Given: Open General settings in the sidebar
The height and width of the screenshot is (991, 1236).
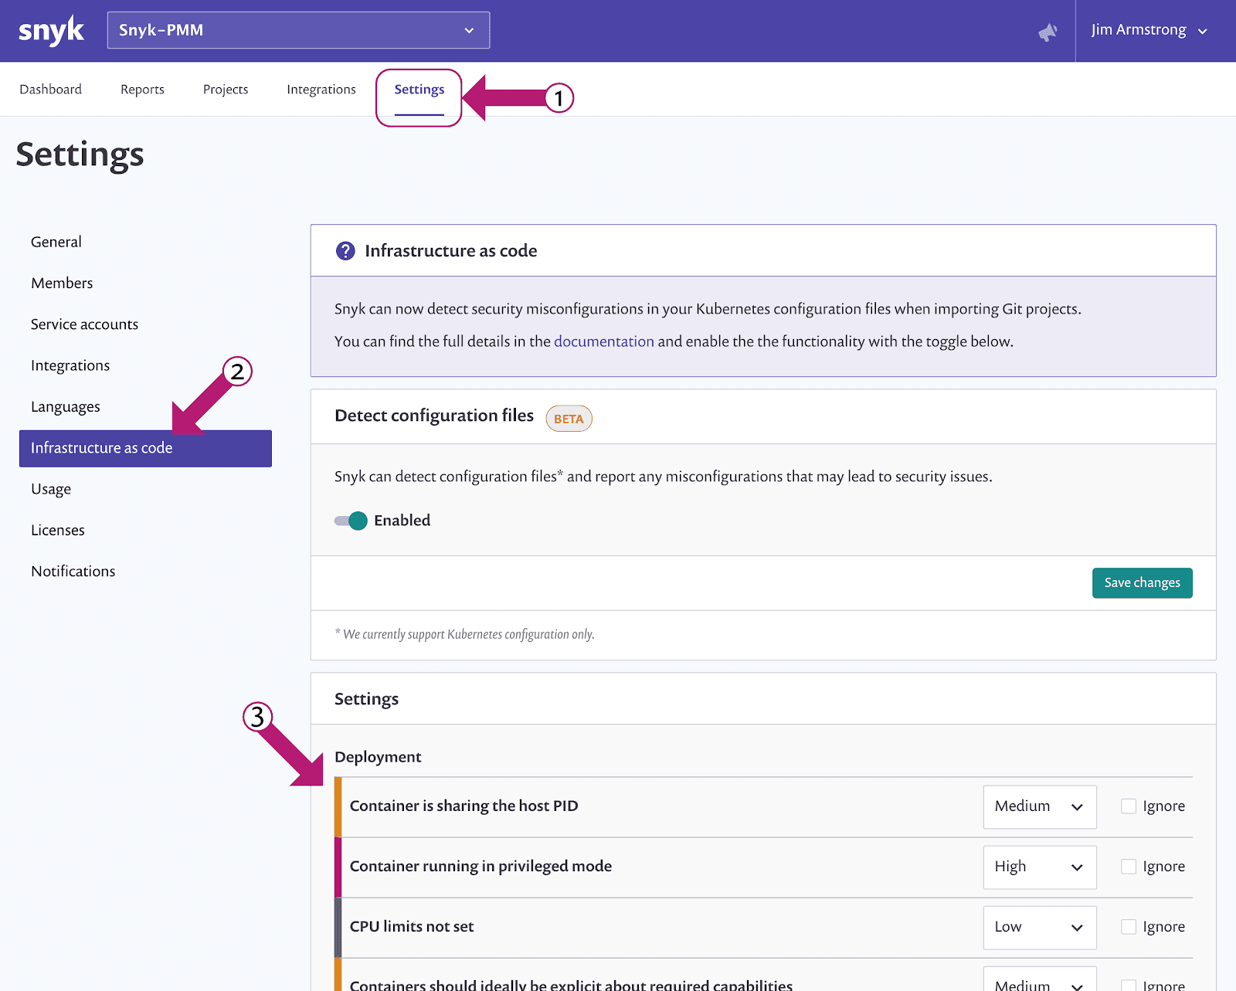Looking at the screenshot, I should point(56,242).
